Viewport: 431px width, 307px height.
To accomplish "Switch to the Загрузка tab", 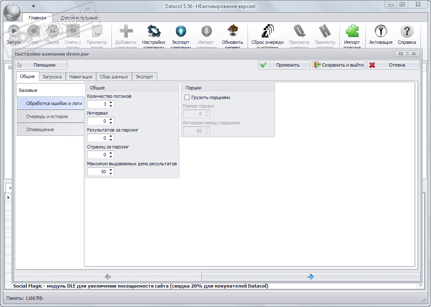I will (x=52, y=77).
